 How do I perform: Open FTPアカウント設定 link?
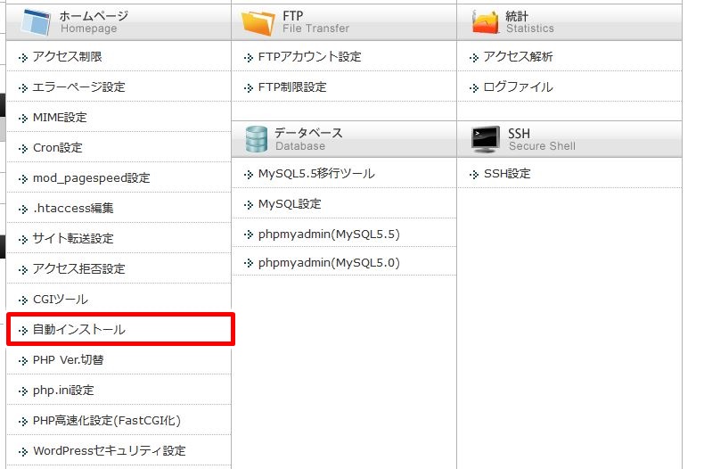(310, 56)
